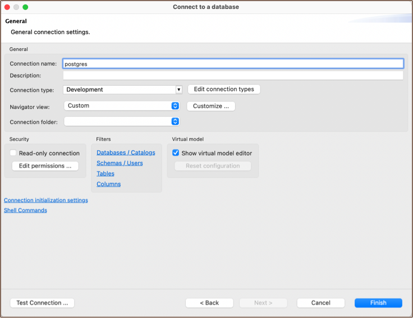The height and width of the screenshot is (318, 413).
Task: Open the Schemas / Users filter link
Action: [x=120, y=163]
